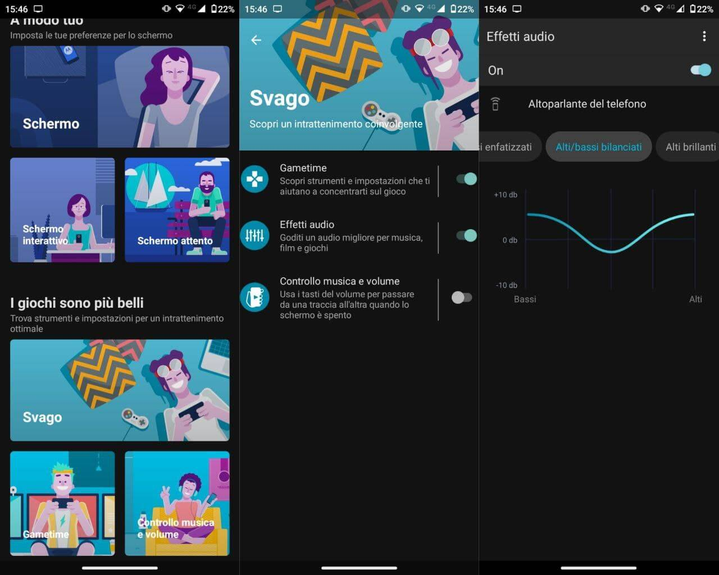The image size is (719, 575).
Task: Select the Alti/bassi bilanciati preset
Action: pos(598,147)
